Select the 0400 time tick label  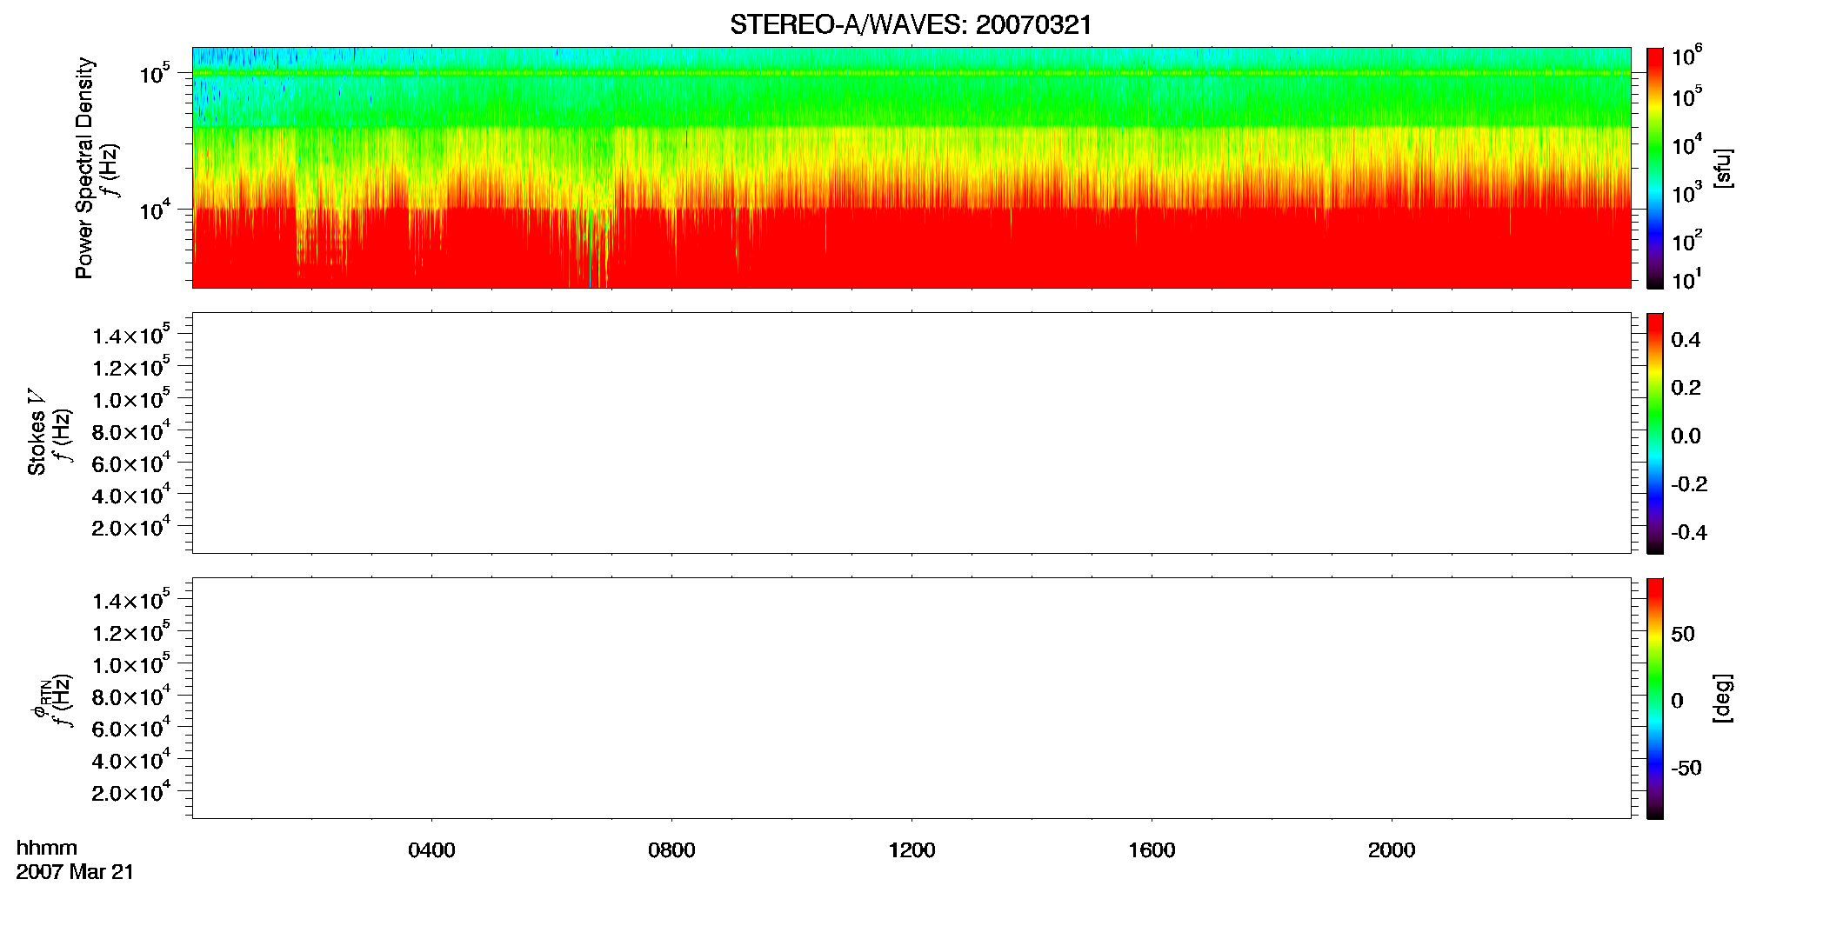pyautogui.click(x=431, y=850)
